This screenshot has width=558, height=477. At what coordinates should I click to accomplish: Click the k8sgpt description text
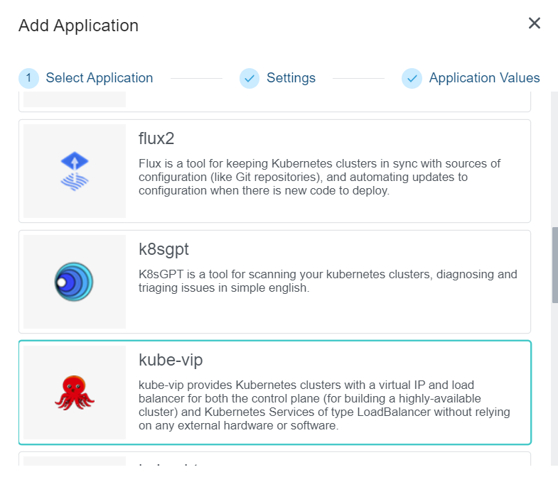(328, 281)
